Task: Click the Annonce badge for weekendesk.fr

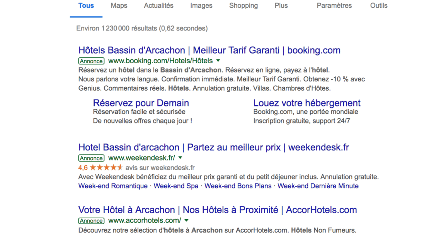Action: [x=91, y=158]
